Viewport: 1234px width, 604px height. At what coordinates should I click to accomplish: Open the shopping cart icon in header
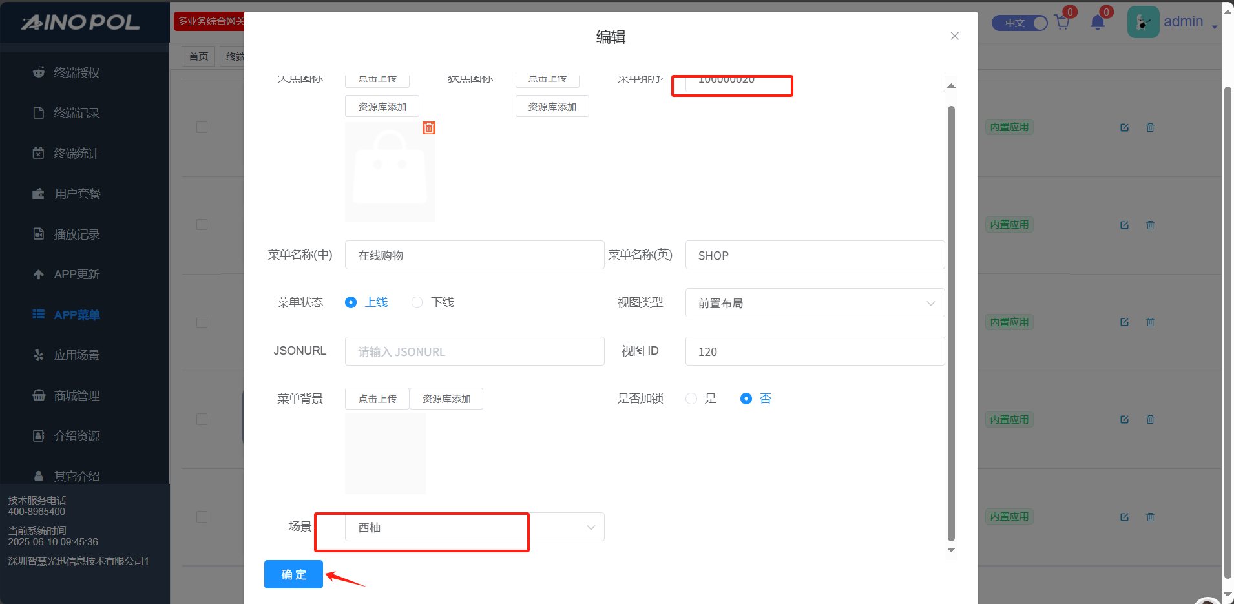[x=1061, y=23]
